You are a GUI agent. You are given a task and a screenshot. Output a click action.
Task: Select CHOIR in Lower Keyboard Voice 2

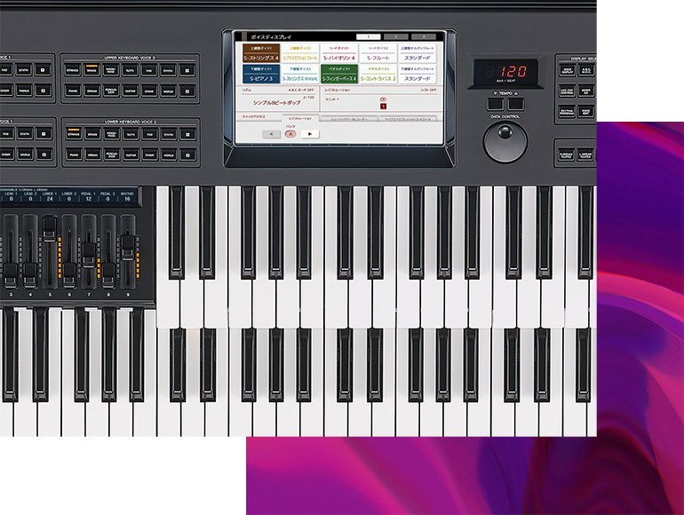coord(149,154)
